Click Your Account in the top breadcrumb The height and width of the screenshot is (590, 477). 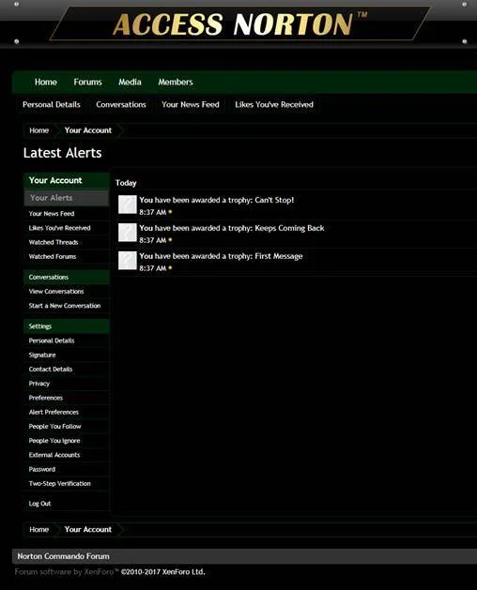point(88,130)
